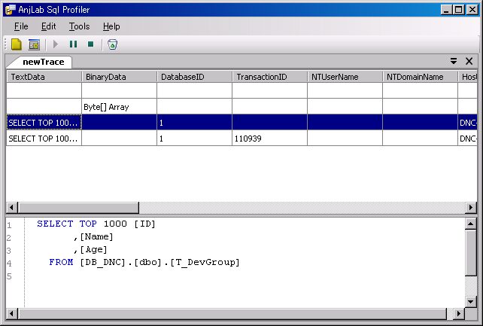
Task: Pause the running trace
Action: 73,44
